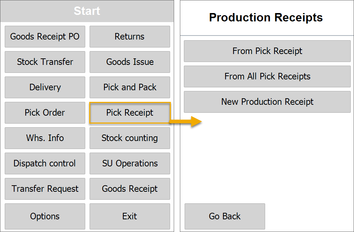This screenshot has width=354, height=232.
Task: Begin Stock counting
Action: pos(129,138)
